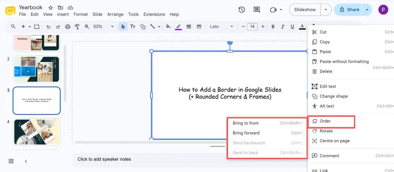Open the account avatar
The image size is (394, 172).
[383, 9]
